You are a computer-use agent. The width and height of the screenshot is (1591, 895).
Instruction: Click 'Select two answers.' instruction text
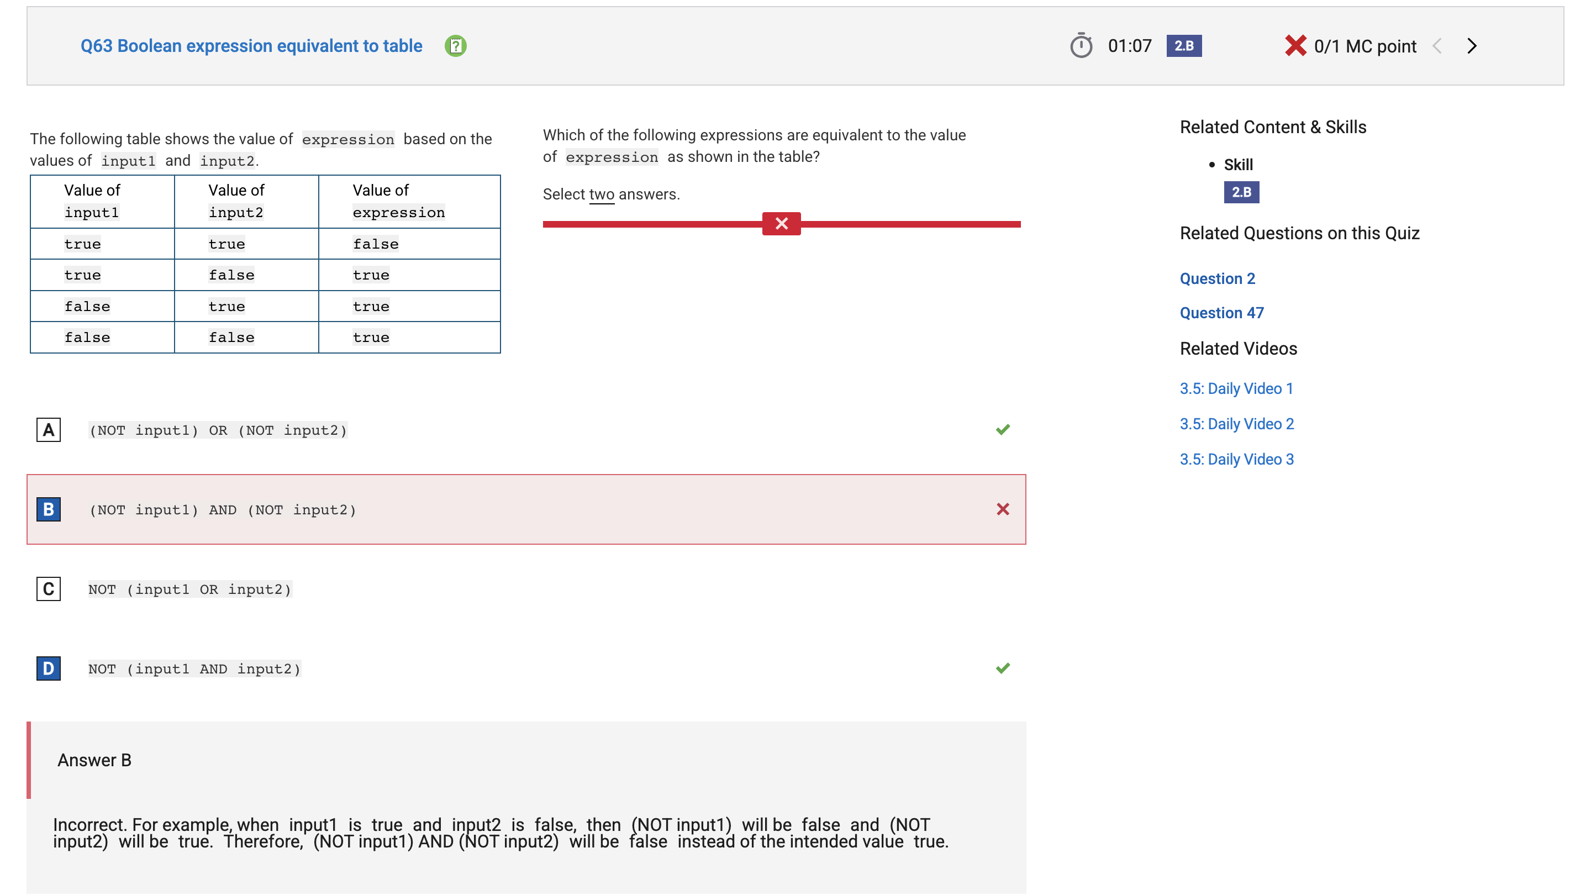(x=611, y=194)
